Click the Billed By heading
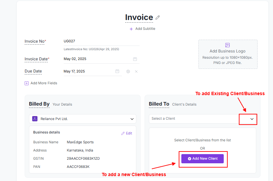273x181 pixels. point(39,104)
